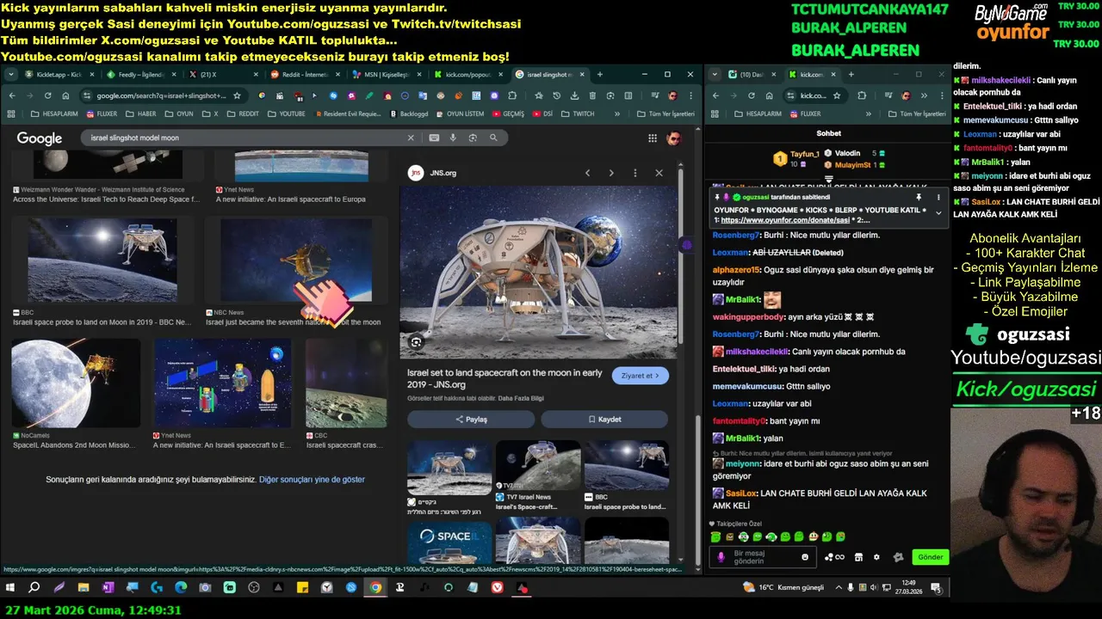Open Windows taskbar search
This screenshot has height=619, width=1102.
34,588
